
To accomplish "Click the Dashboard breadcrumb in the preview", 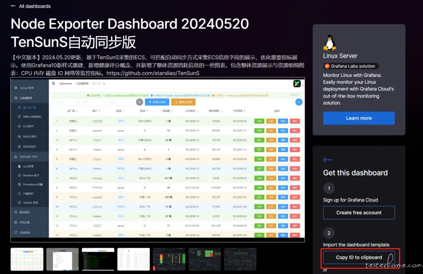I will pos(65,84).
